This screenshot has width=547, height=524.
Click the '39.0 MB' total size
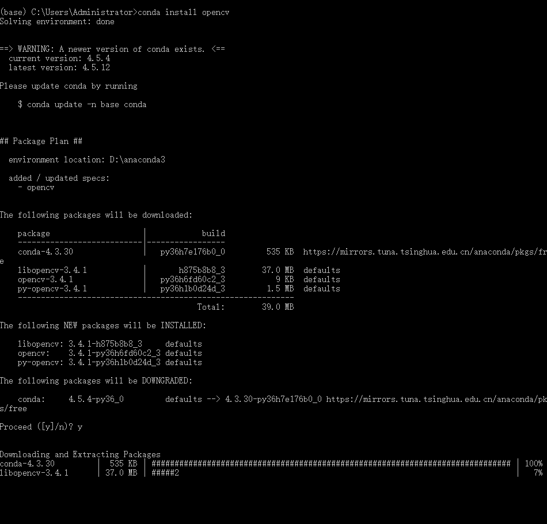[278, 307]
